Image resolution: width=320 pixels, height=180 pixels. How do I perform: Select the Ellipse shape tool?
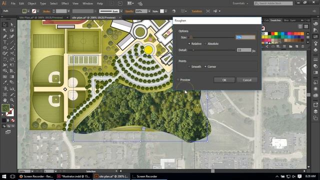point(5,48)
